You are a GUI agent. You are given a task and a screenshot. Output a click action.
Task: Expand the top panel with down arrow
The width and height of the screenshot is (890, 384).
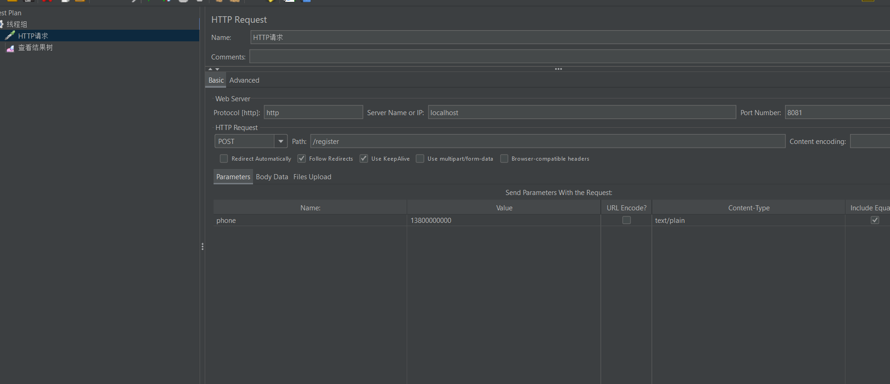tap(217, 69)
